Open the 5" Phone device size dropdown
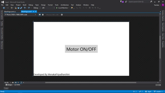 (20, 15)
